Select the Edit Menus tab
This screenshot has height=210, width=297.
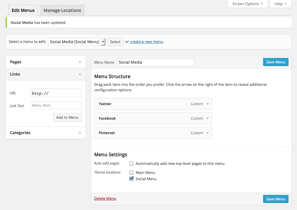click(x=23, y=11)
